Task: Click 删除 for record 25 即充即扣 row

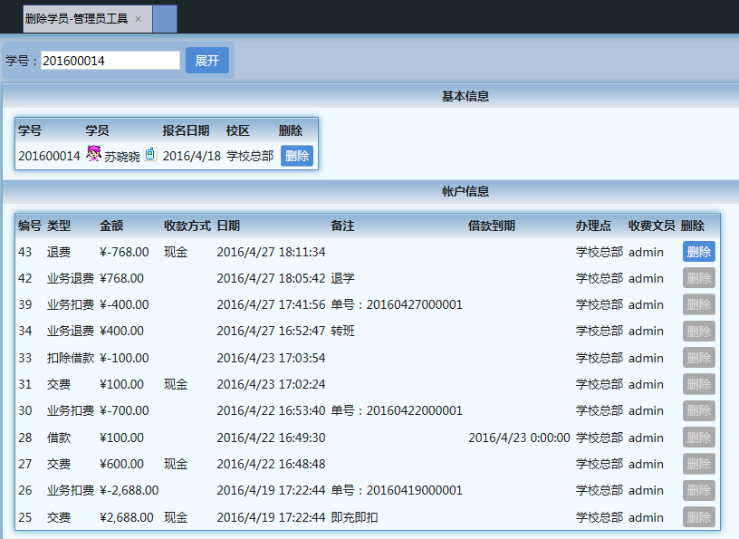Action: click(698, 517)
